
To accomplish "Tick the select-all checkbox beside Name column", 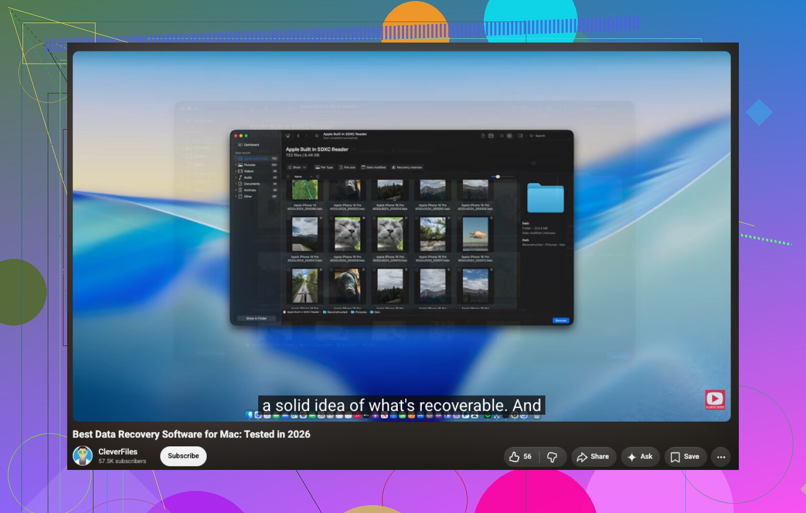I will [x=288, y=176].
